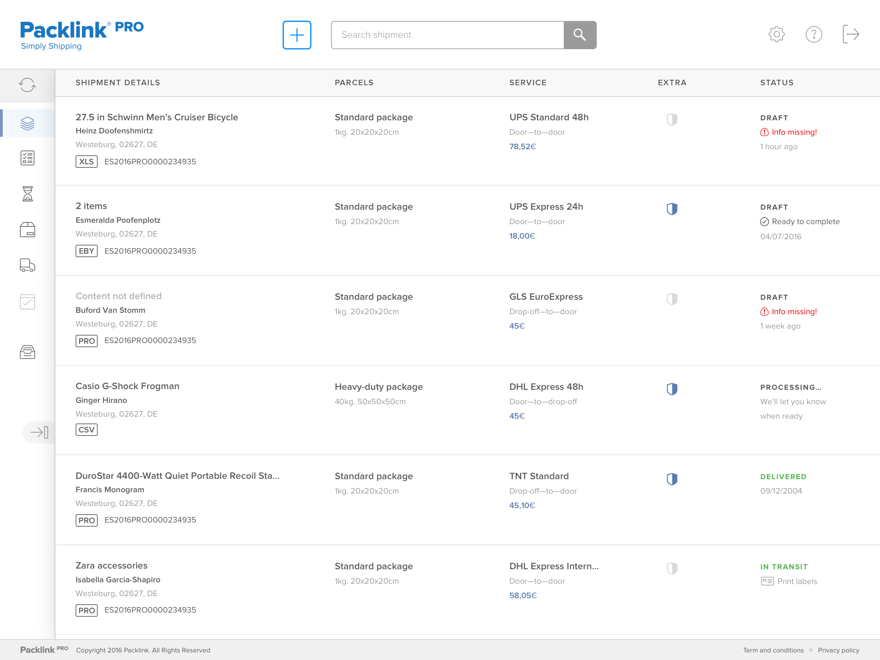Open settings via the gear icon

pos(776,35)
